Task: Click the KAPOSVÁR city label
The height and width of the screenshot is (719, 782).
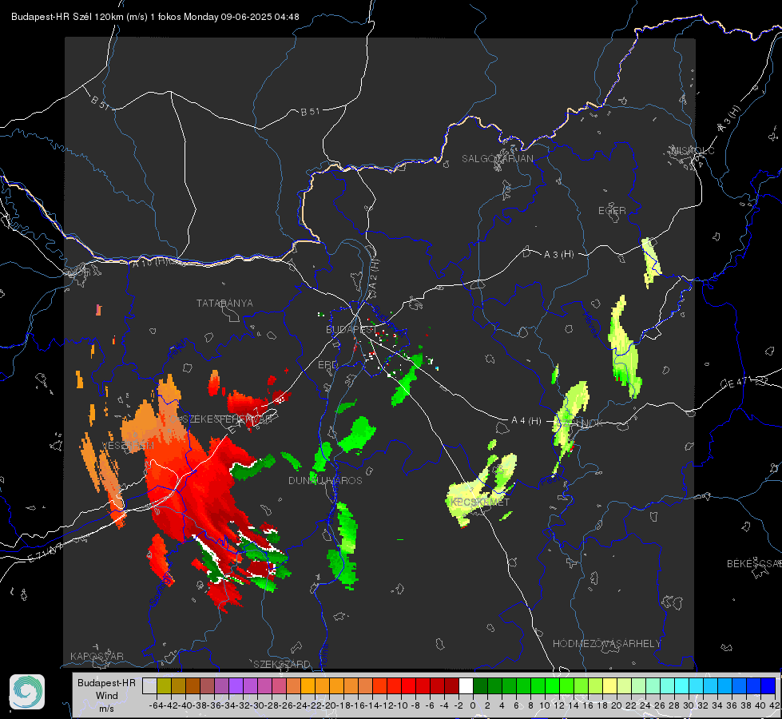Action: coord(97,656)
